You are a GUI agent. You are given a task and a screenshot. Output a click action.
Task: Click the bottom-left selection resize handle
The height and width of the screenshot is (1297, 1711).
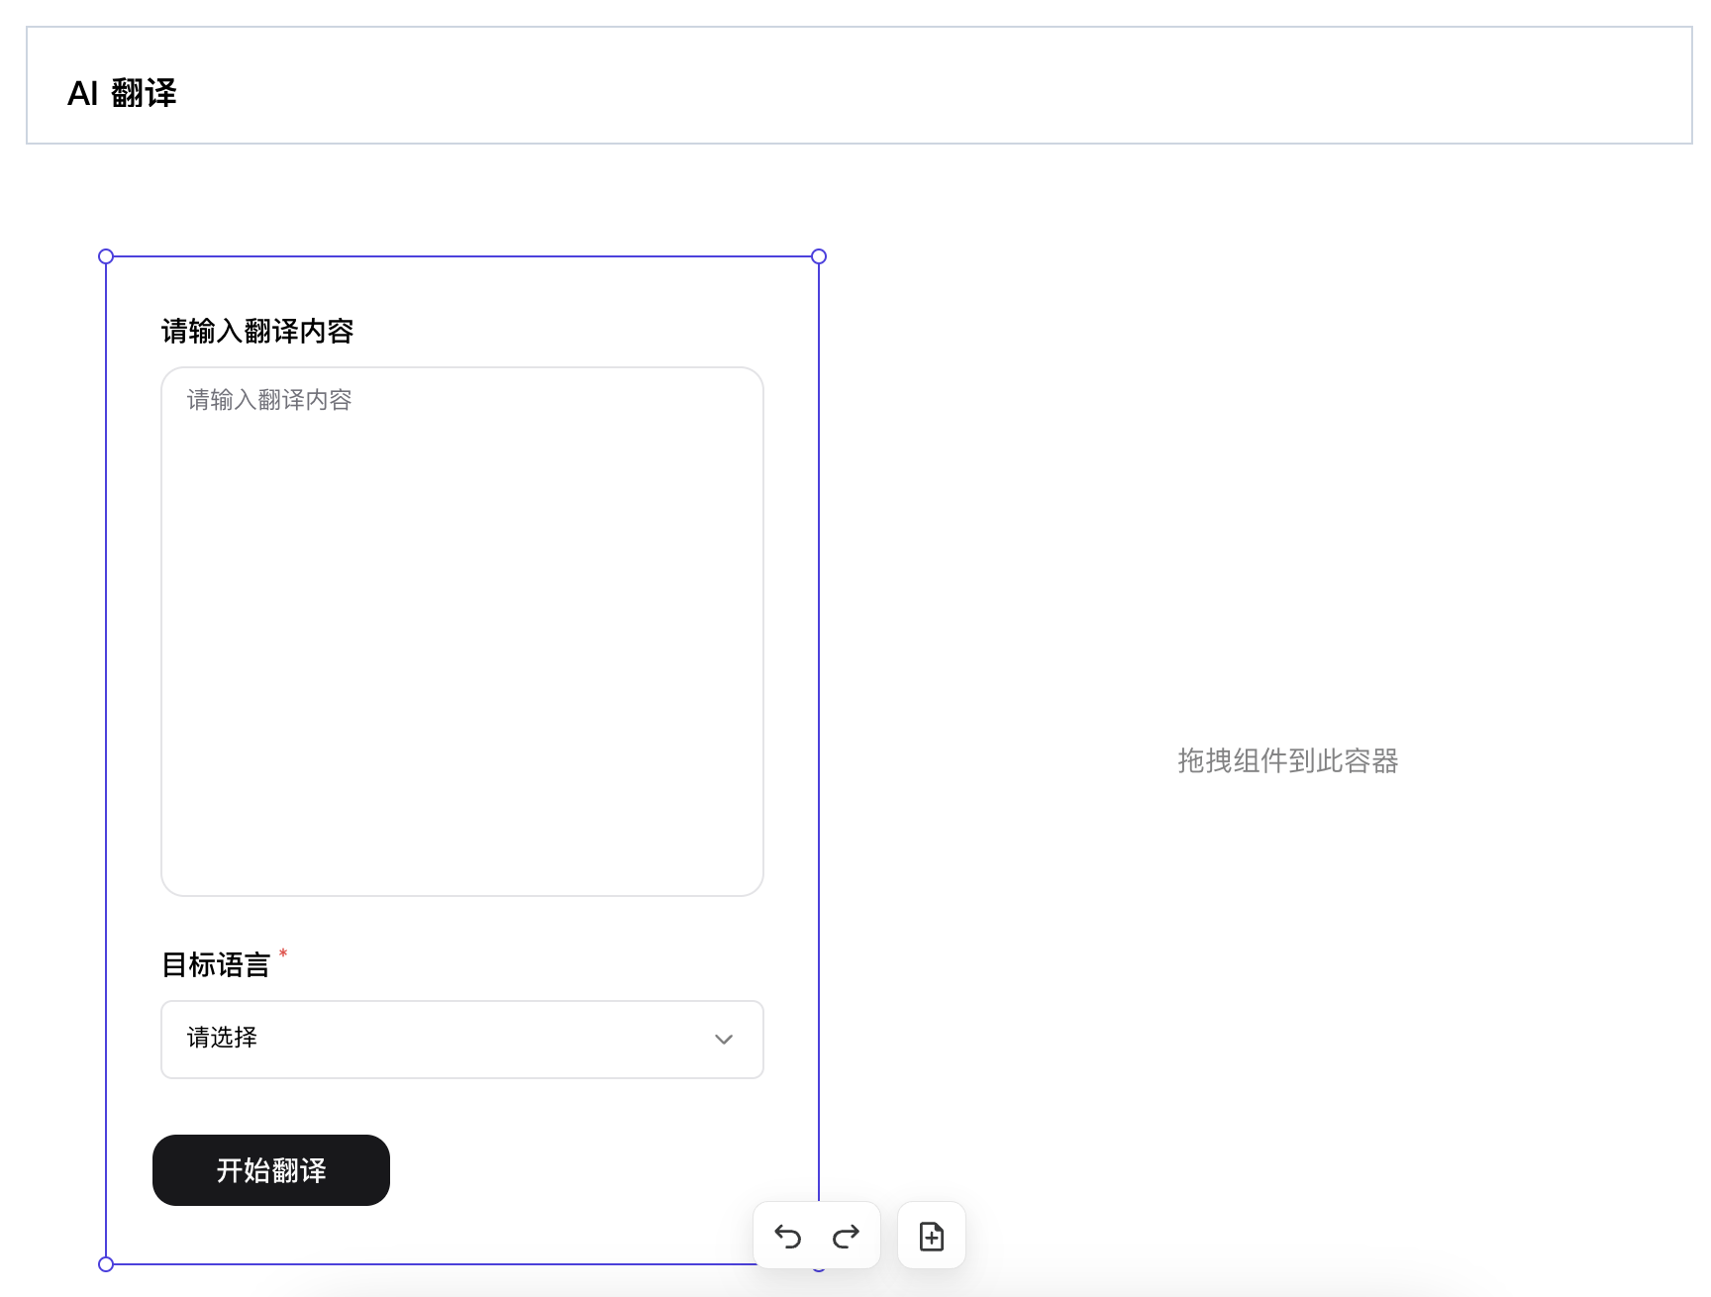tap(106, 1264)
